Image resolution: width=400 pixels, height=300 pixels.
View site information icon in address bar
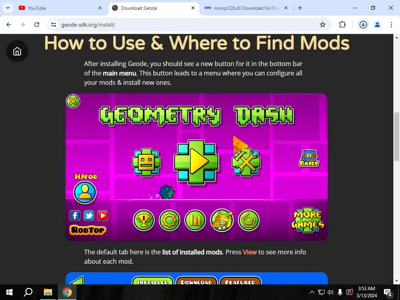click(54, 25)
